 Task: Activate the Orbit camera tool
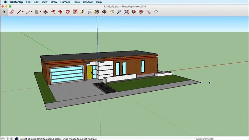[x=104, y=12]
